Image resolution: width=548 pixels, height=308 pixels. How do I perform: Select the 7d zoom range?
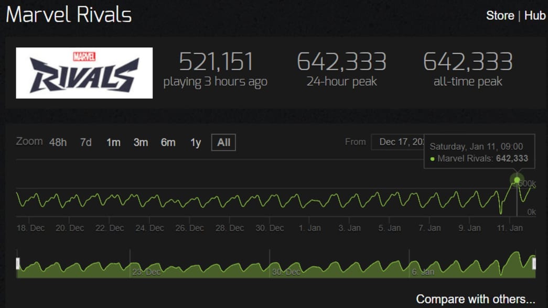coord(86,142)
